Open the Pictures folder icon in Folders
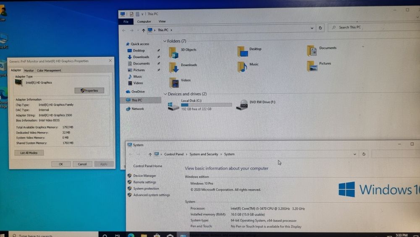 312,66
